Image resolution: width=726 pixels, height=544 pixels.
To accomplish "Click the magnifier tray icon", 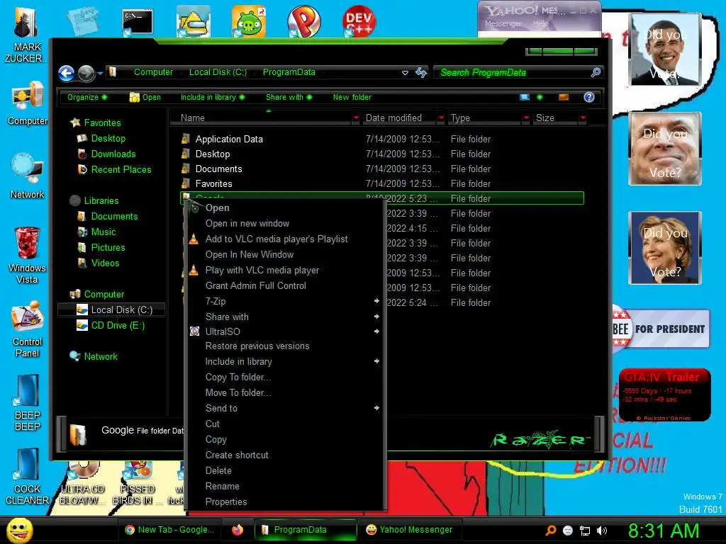I will (551, 531).
